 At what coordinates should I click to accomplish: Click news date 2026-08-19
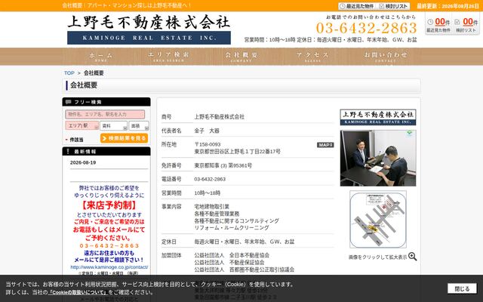83,162
